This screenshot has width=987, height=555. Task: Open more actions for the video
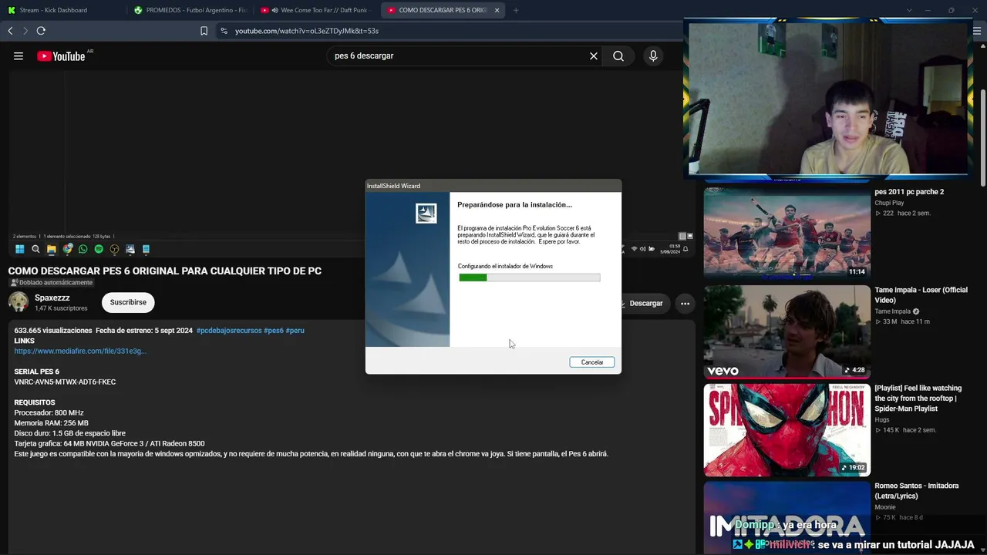point(685,304)
